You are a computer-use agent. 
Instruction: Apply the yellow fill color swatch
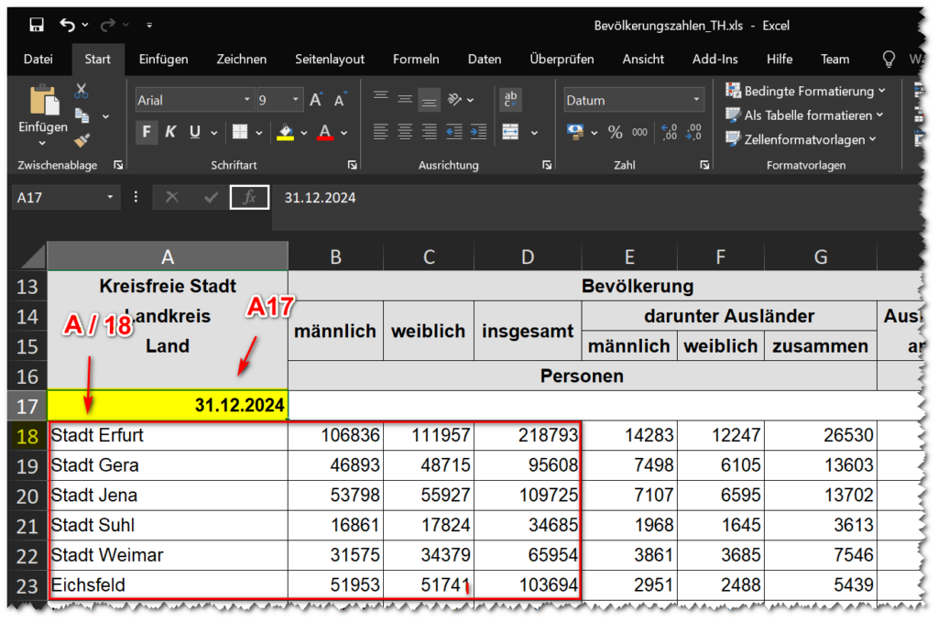285,132
